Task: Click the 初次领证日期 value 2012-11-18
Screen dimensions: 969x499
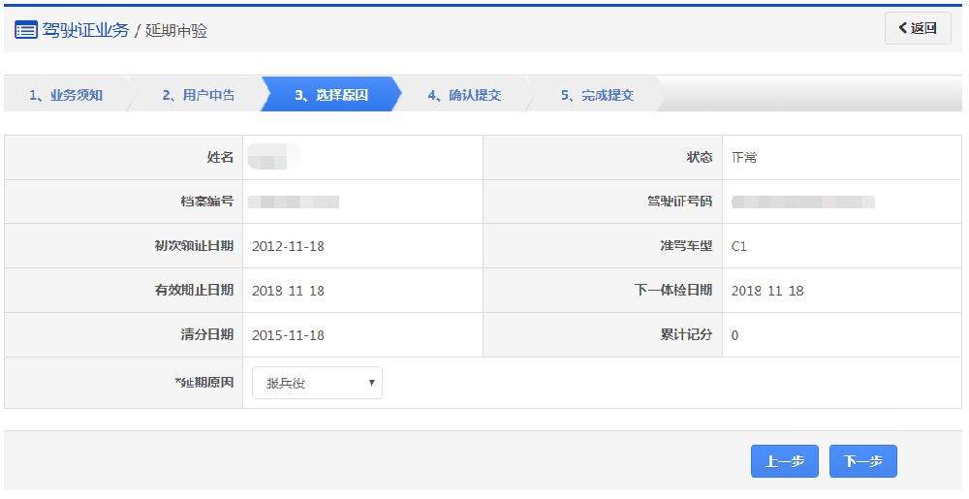Action: [x=288, y=246]
